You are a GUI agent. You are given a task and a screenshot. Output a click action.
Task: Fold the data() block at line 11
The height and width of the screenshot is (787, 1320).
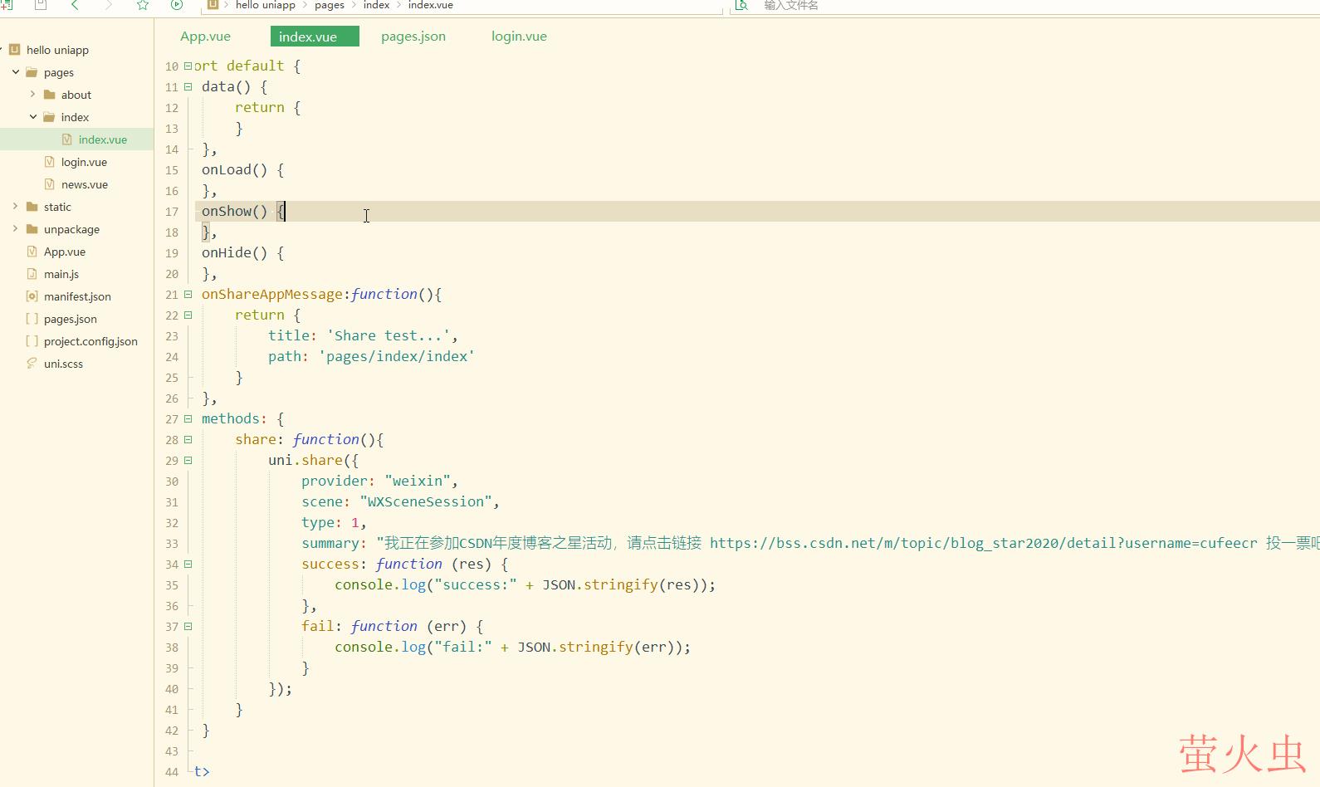tap(188, 87)
